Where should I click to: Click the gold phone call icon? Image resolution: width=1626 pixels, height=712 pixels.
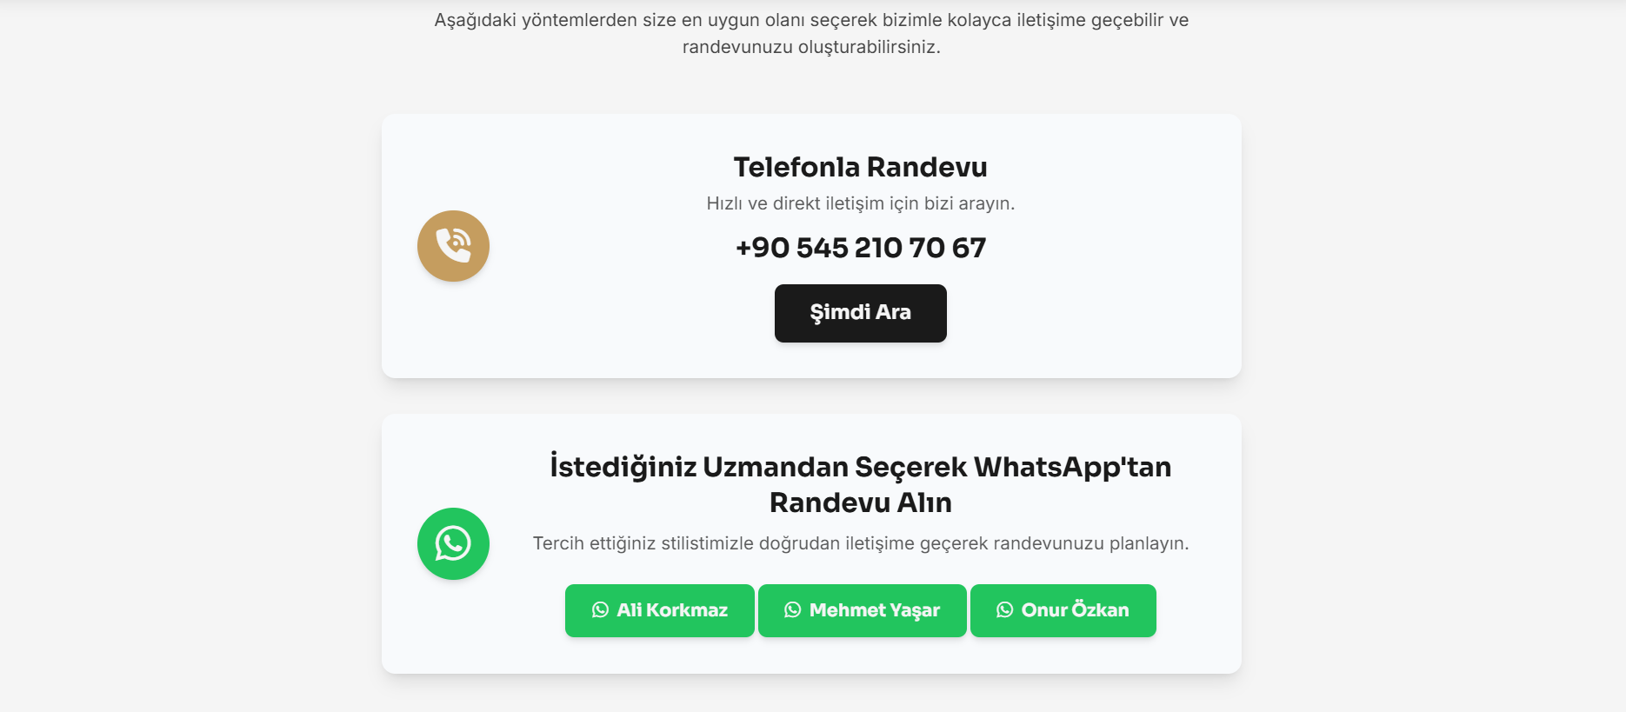453,246
